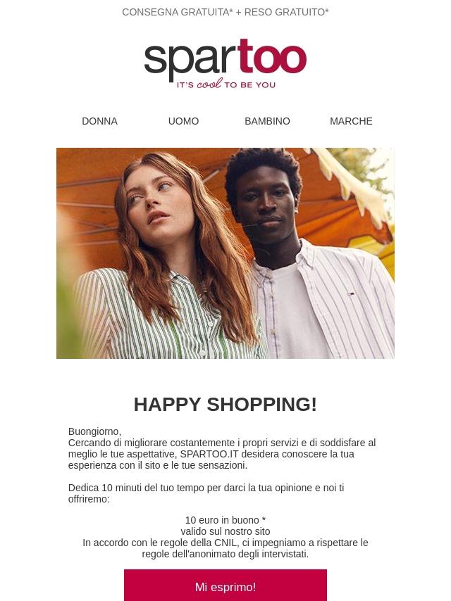
Task: Click the 'valido sul nostro sito' text
Action: [225, 531]
